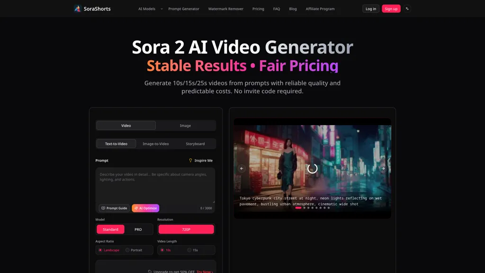Select the Image-to-Video mode
Image resolution: width=485 pixels, height=273 pixels.
tap(155, 144)
